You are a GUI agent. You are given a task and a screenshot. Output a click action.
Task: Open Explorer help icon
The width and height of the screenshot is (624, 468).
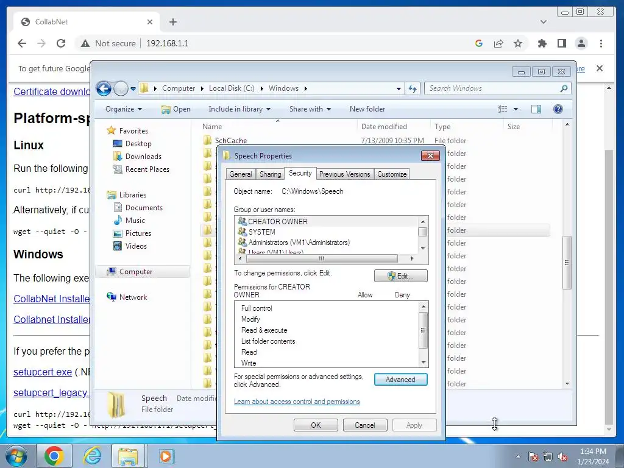[x=558, y=109]
